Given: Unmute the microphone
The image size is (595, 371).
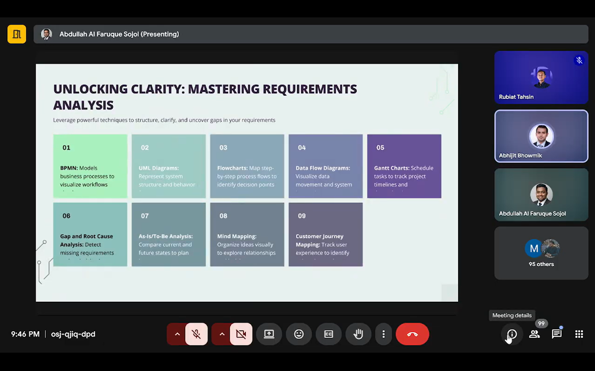Looking at the screenshot, I should 196,334.
